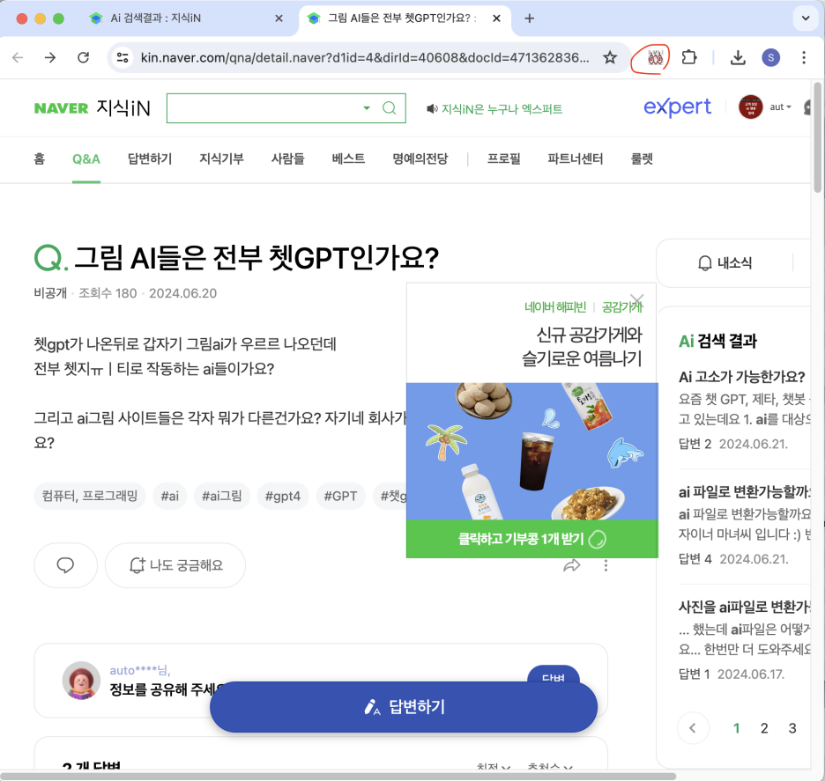Image resolution: width=825 pixels, height=781 pixels.
Task: Open site information icon in address bar
Action: [123, 57]
